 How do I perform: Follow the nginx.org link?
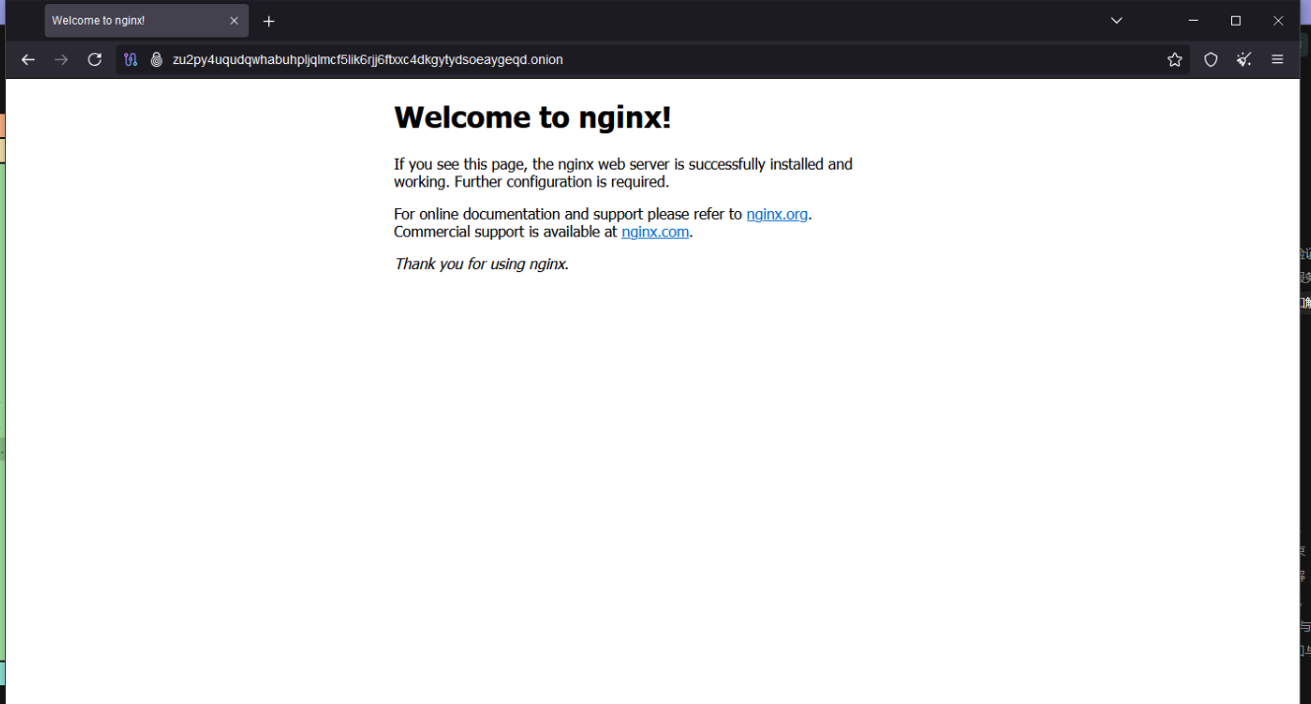pos(778,214)
